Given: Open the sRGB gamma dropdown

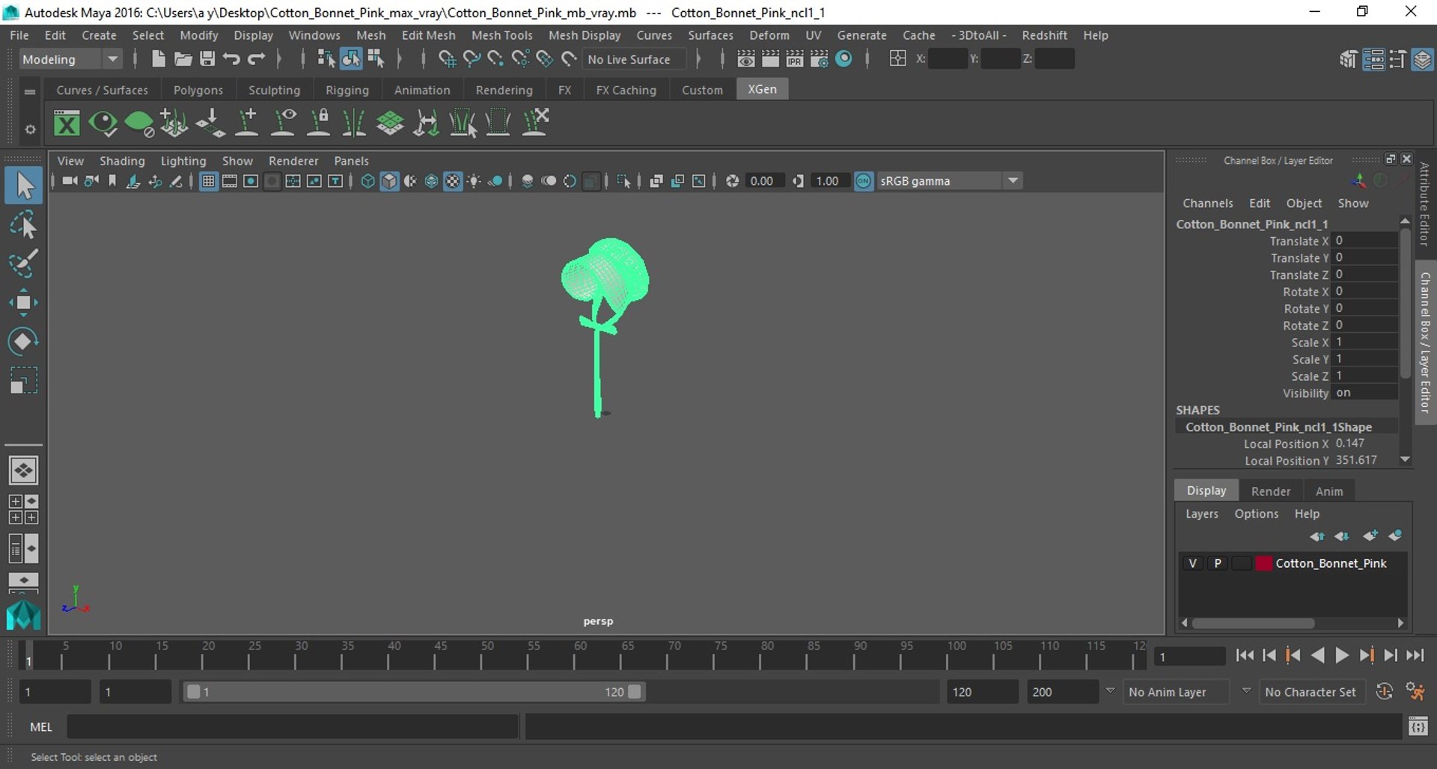Looking at the screenshot, I should [1013, 181].
